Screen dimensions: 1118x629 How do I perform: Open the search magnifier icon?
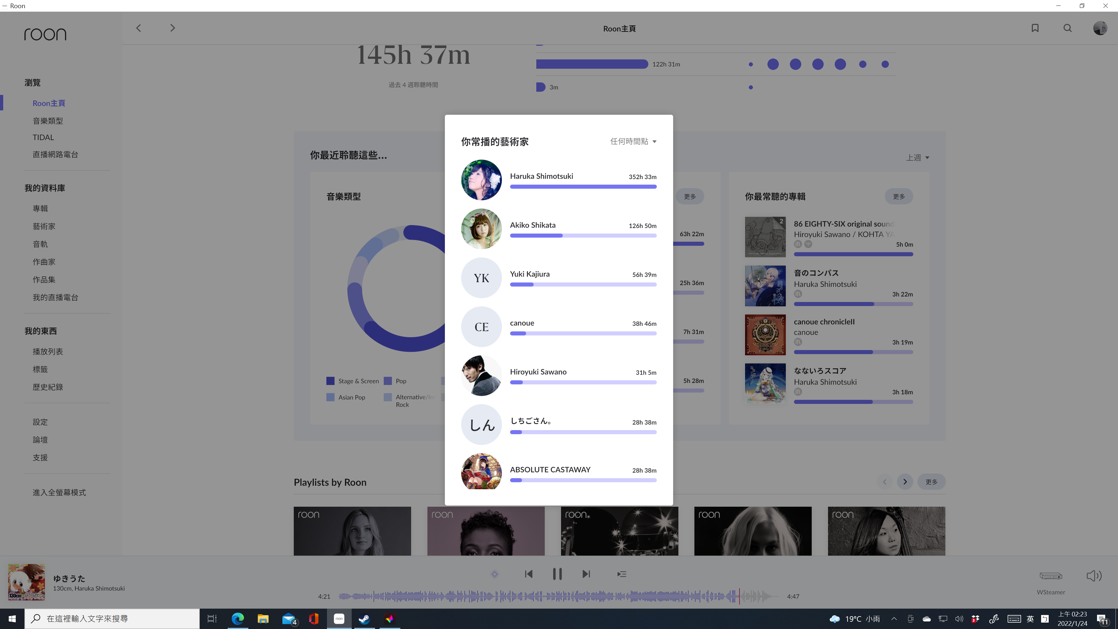tap(1068, 28)
